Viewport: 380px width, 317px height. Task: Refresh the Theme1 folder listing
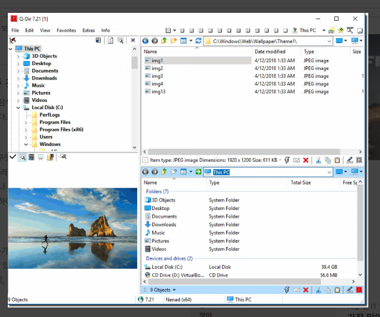[x=199, y=41]
